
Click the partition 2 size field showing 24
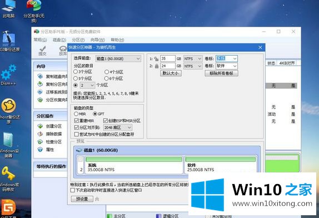tap(168, 66)
